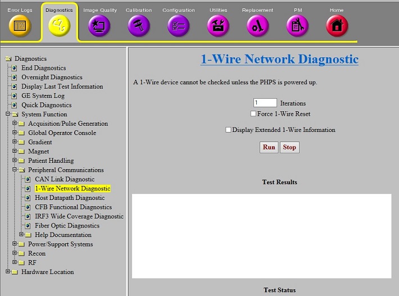
Task: Click the Iterations input field
Action: coord(265,103)
